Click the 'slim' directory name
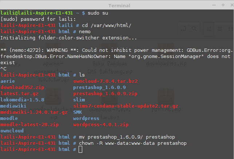Viewport: 234px width, 159px height. pyautogui.click(x=79, y=100)
